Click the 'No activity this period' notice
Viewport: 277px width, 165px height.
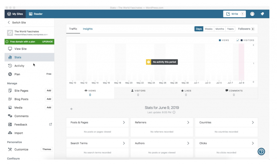[x=162, y=62]
